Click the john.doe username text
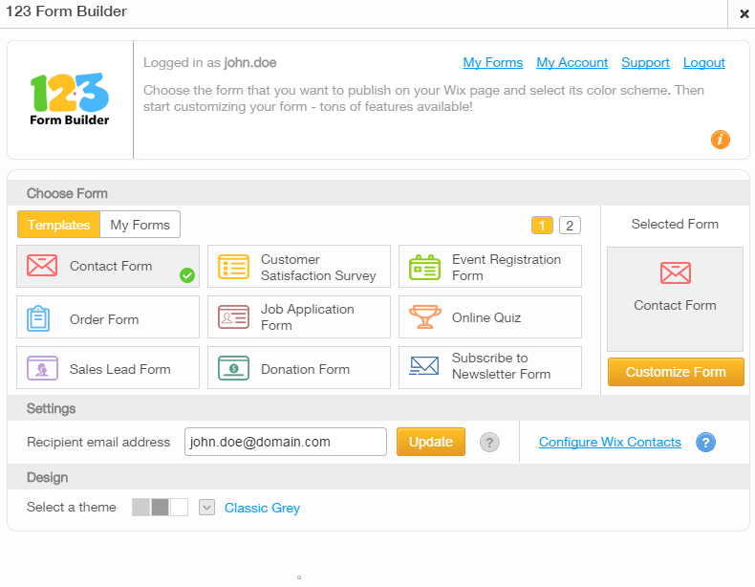 point(250,62)
